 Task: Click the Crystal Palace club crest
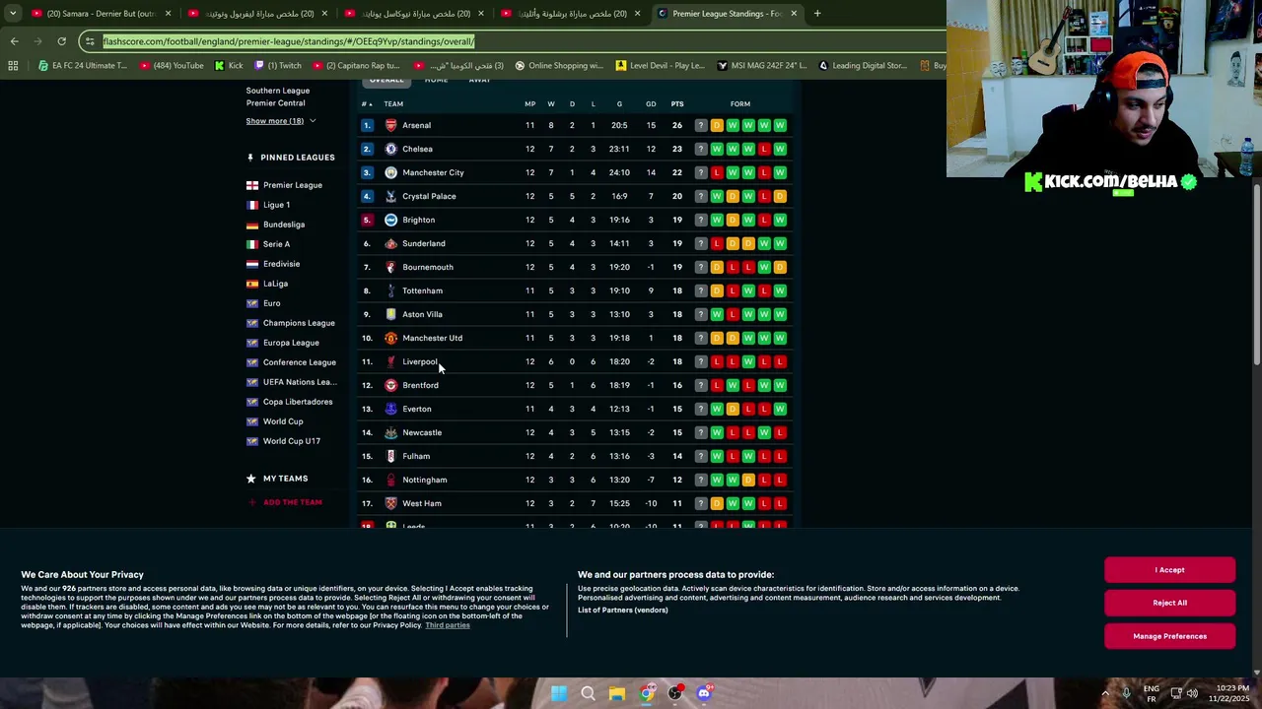click(x=391, y=196)
